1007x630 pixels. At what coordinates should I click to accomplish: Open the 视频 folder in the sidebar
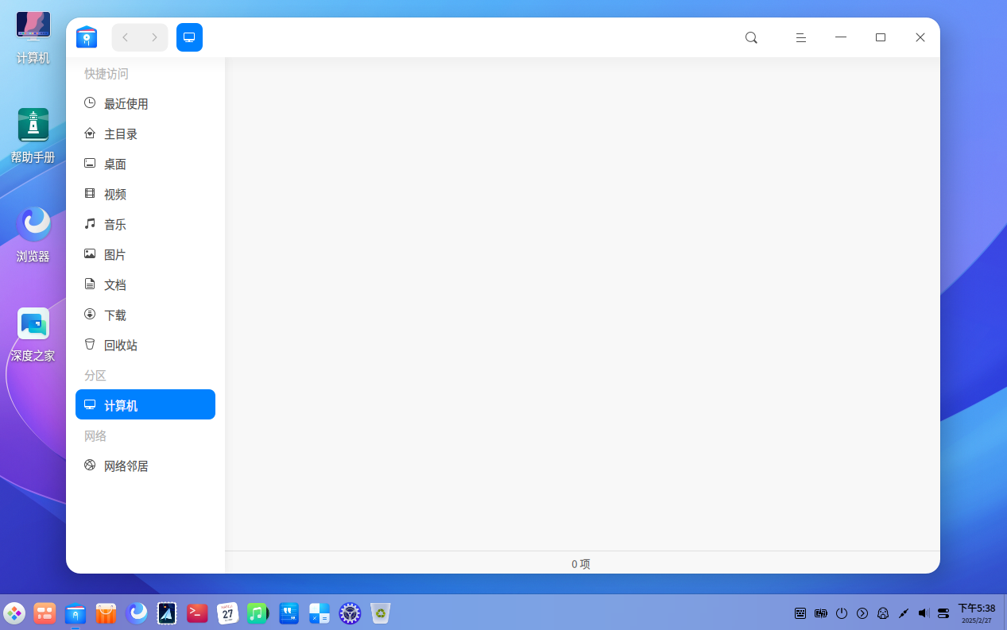(x=145, y=195)
